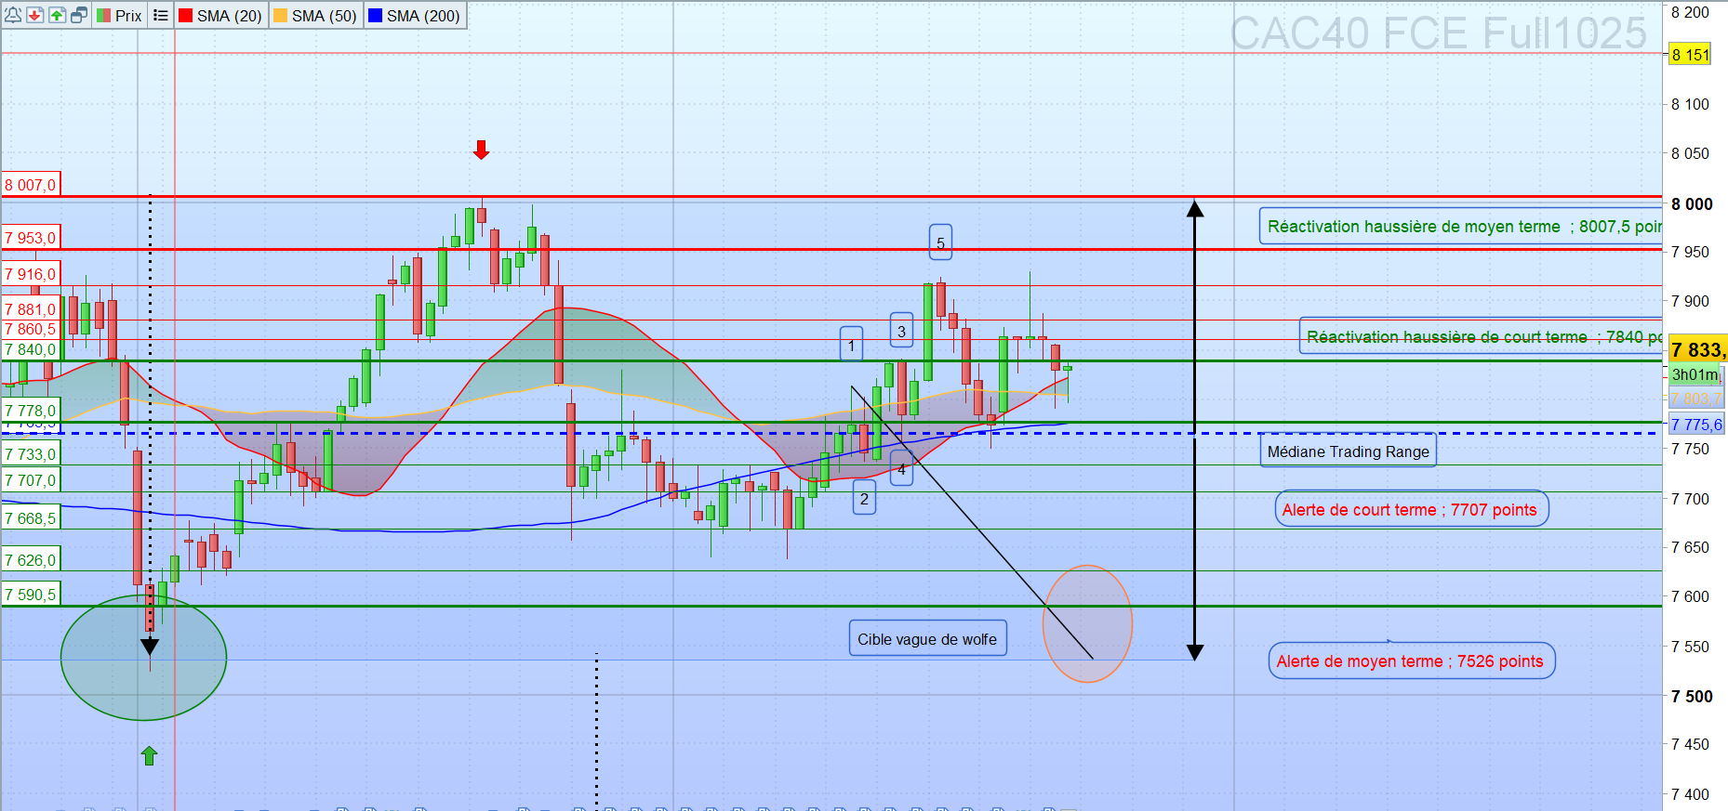This screenshot has height=811, width=1728.
Task: Open the Prix price settings
Action: tap(120, 16)
